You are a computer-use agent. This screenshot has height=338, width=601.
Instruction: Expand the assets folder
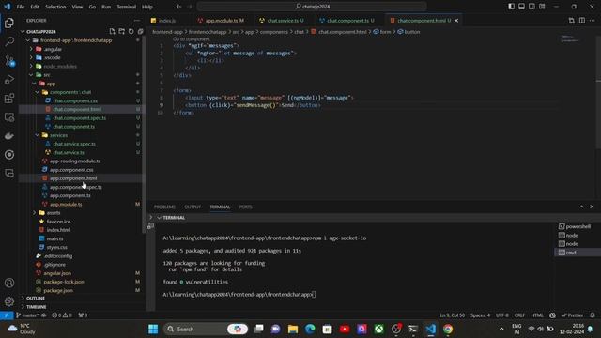click(54, 213)
